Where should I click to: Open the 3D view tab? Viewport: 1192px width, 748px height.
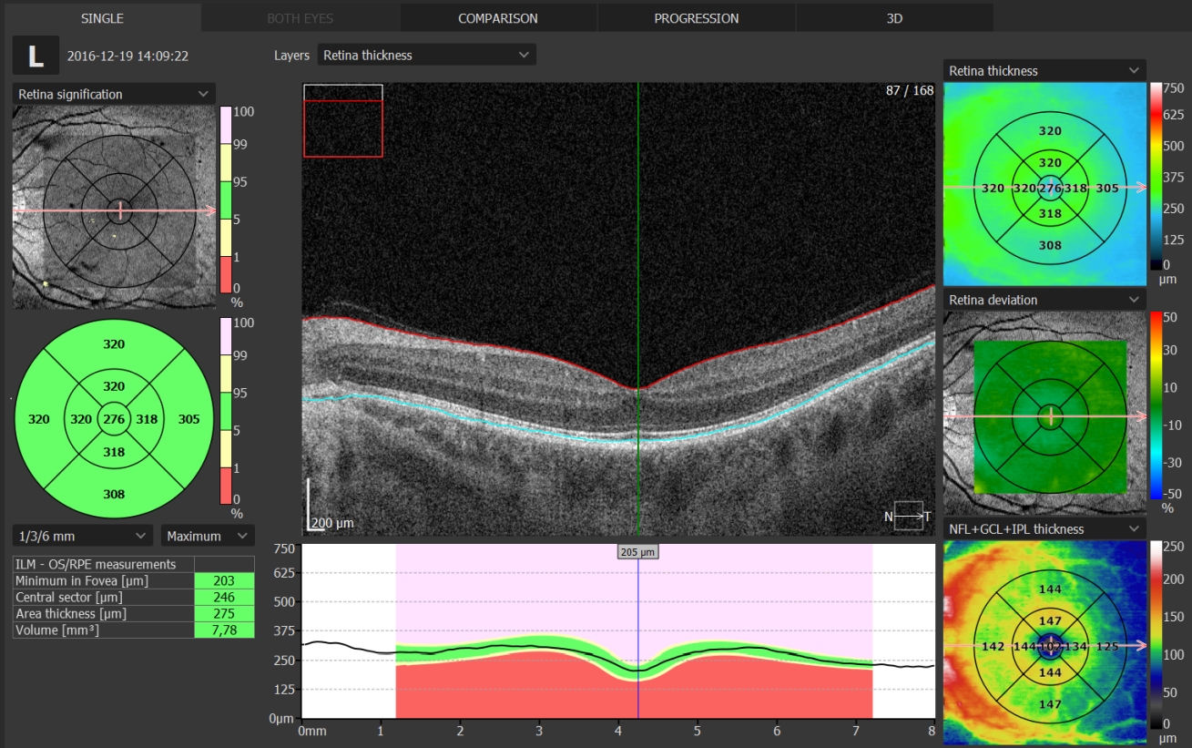(894, 18)
